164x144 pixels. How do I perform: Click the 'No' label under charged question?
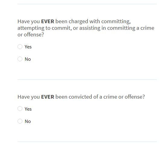(x=28, y=59)
